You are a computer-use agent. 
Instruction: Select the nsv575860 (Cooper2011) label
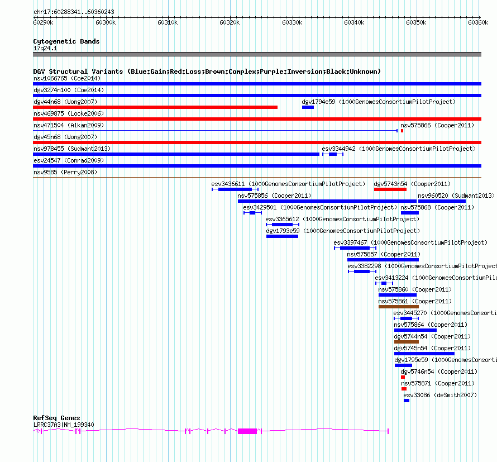415,289
